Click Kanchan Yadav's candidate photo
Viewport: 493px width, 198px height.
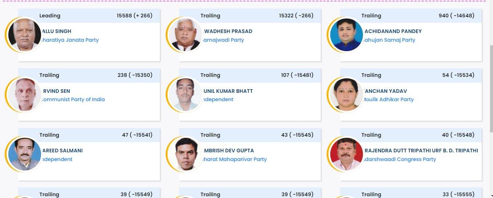point(347,94)
